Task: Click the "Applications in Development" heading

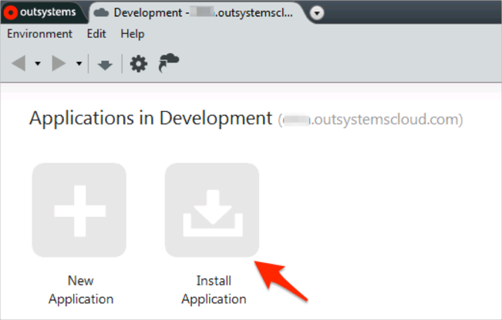Action: [x=150, y=119]
